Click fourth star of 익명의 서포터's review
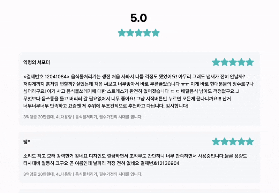 click(241, 62)
